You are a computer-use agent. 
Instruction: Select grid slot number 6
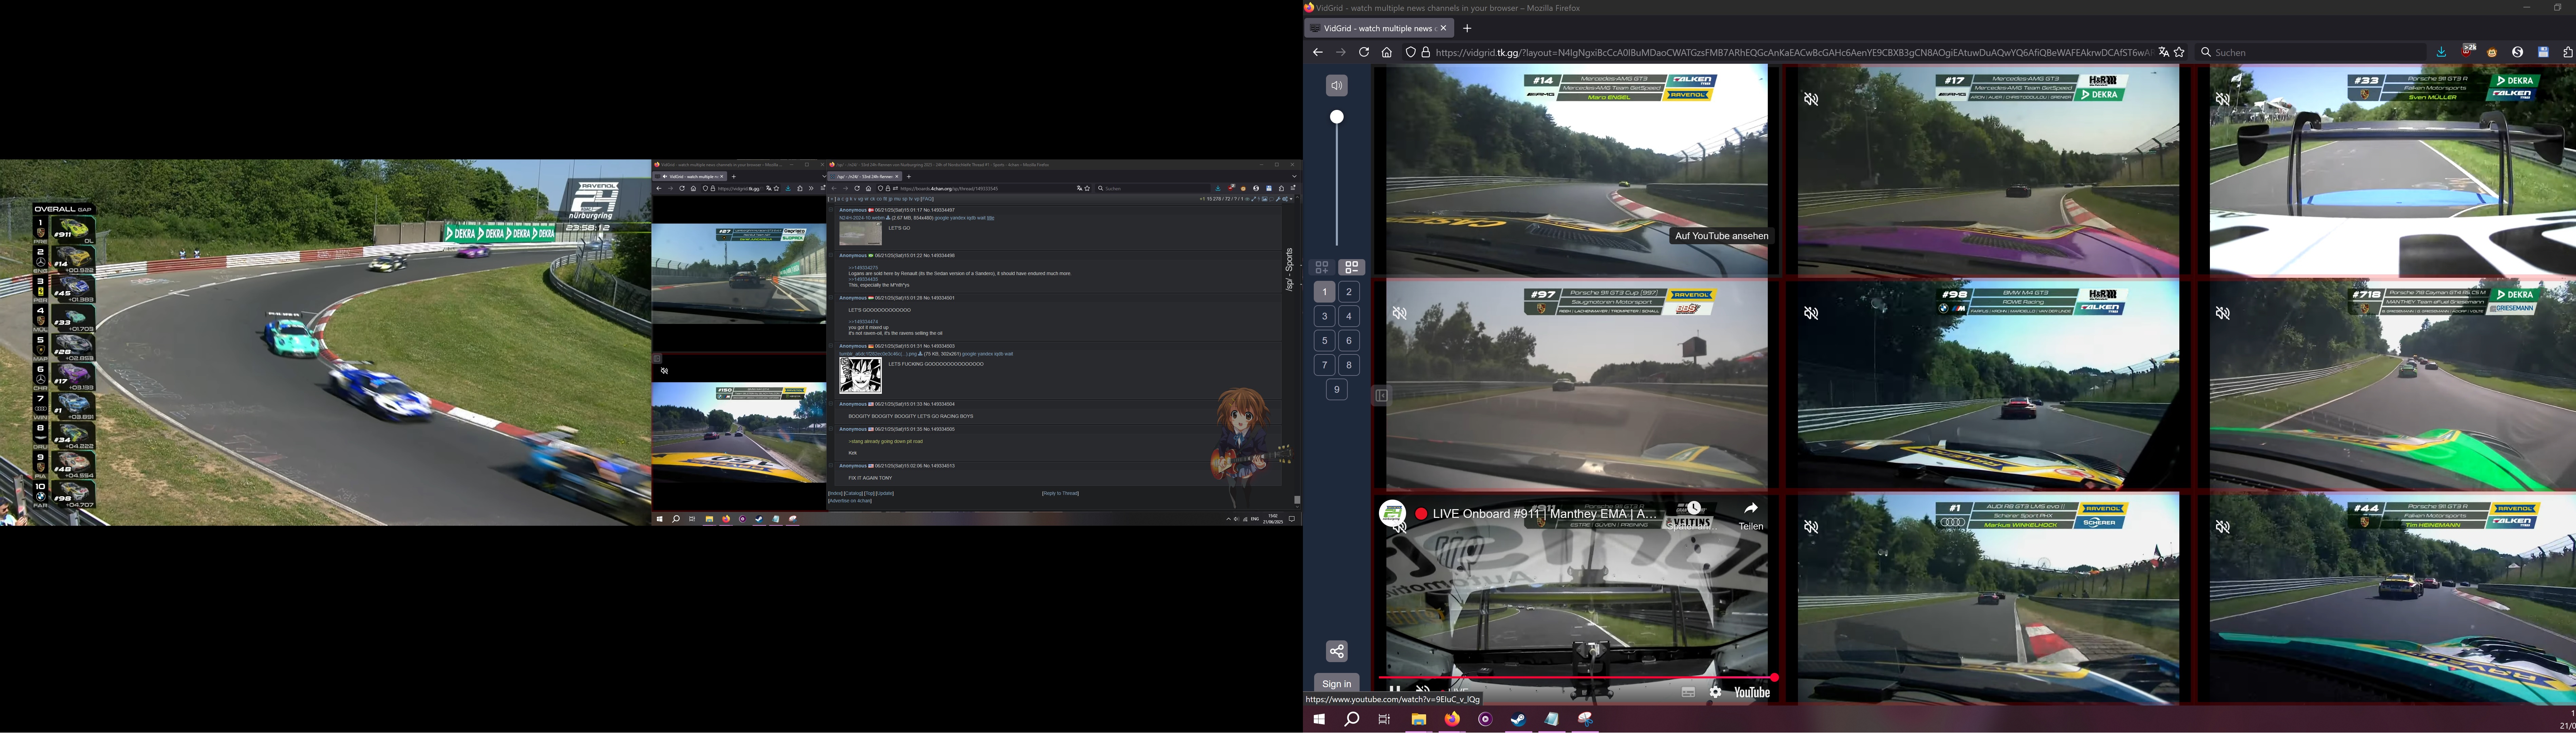(x=1349, y=341)
